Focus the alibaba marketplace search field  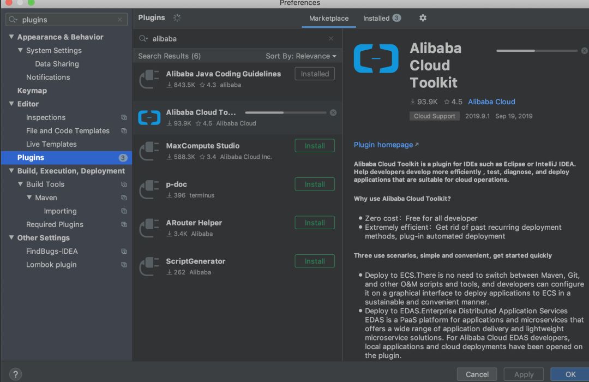237,38
